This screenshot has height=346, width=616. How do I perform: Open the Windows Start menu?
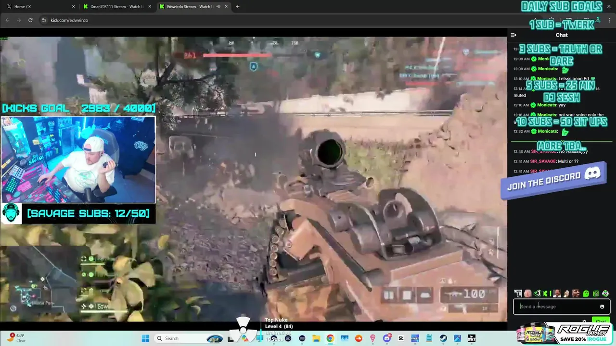click(x=145, y=338)
